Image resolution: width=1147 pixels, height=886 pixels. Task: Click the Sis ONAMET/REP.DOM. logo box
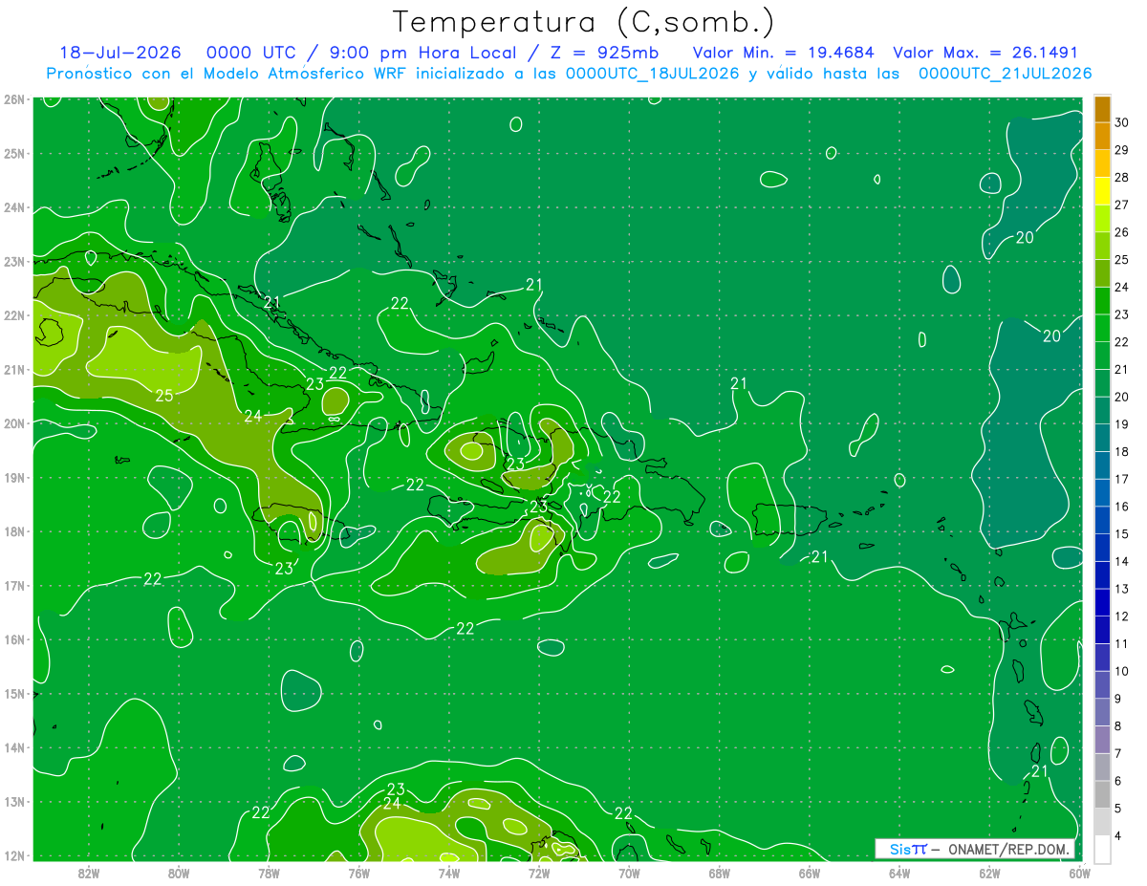click(x=975, y=849)
